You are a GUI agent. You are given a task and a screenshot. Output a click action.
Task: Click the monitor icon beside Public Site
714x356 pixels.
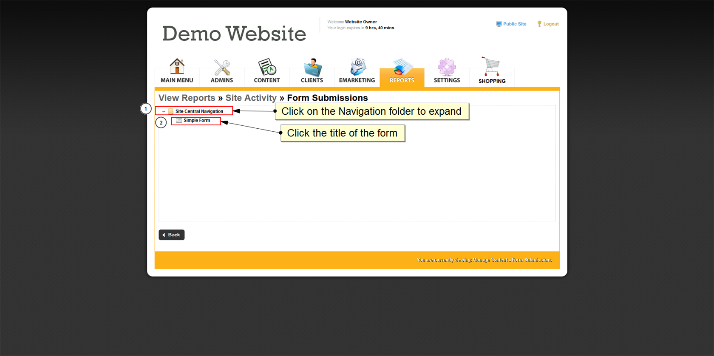pyautogui.click(x=499, y=24)
